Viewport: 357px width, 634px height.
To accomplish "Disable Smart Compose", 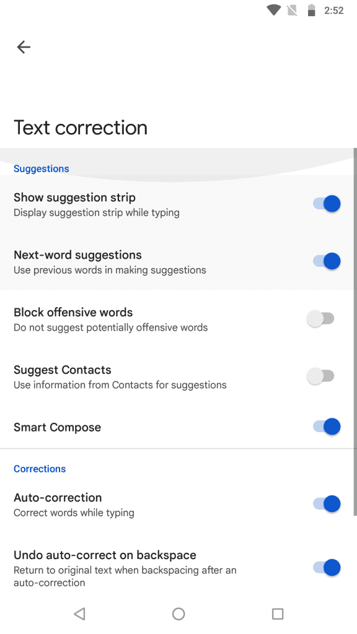I will click(x=325, y=427).
